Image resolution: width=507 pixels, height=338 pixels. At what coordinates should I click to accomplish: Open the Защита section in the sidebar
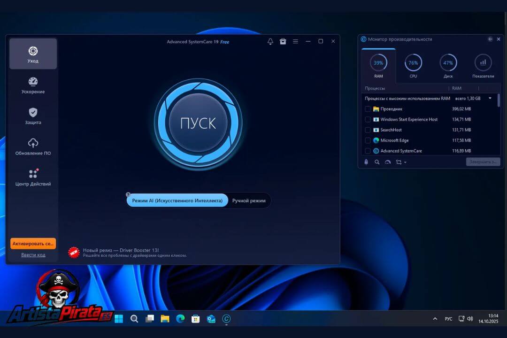(33, 116)
